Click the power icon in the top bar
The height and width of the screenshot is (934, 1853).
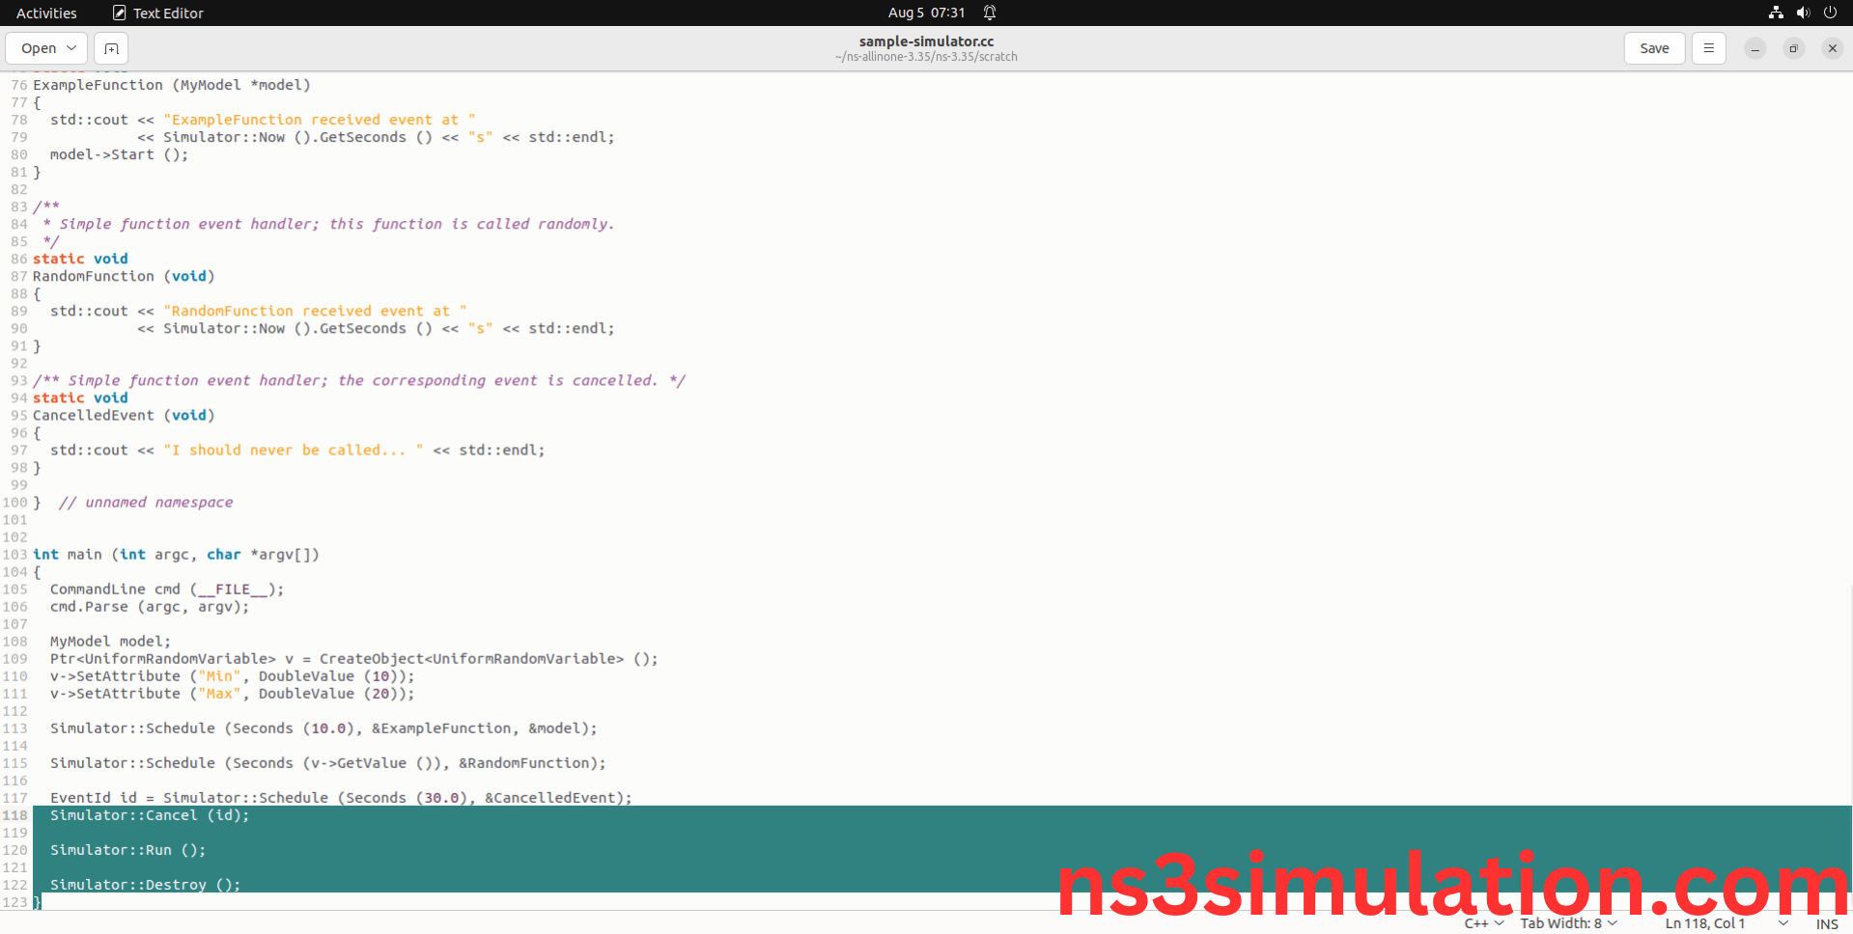tap(1831, 13)
